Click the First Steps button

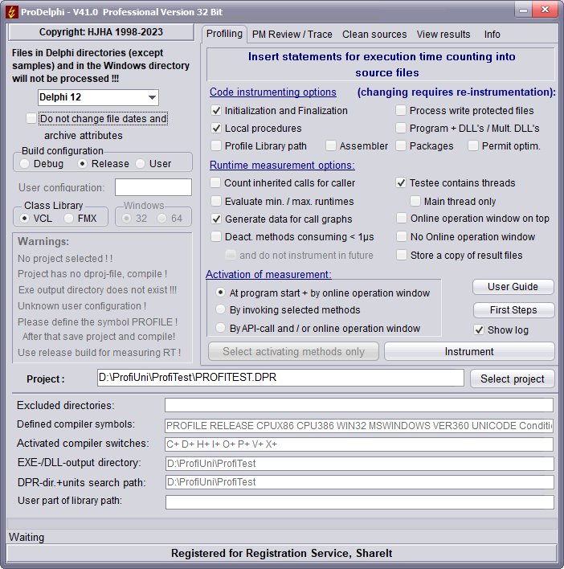(513, 309)
